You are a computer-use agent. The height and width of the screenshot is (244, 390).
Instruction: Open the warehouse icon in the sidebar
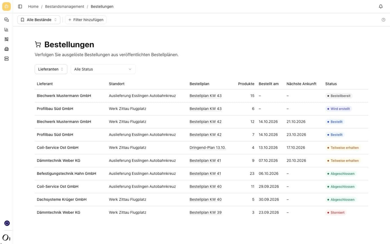[6, 49]
